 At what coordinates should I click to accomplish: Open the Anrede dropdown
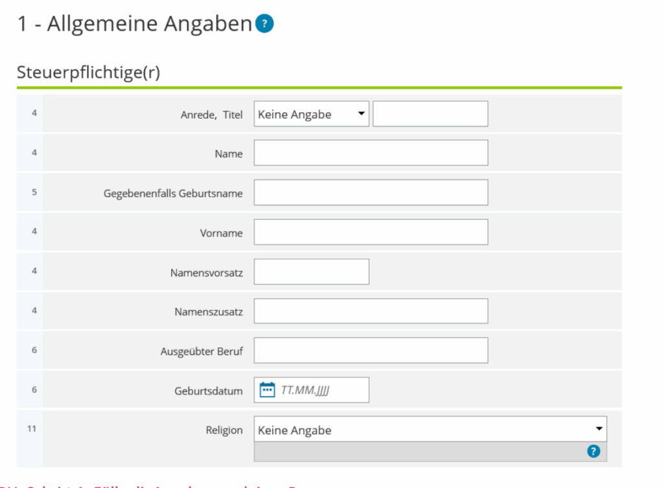click(311, 114)
